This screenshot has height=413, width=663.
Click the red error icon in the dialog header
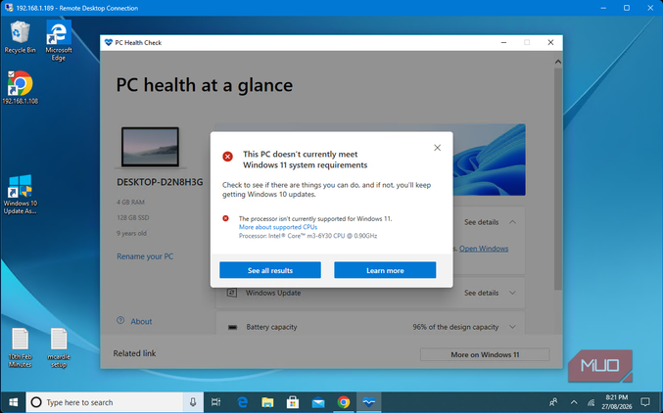coord(227,157)
